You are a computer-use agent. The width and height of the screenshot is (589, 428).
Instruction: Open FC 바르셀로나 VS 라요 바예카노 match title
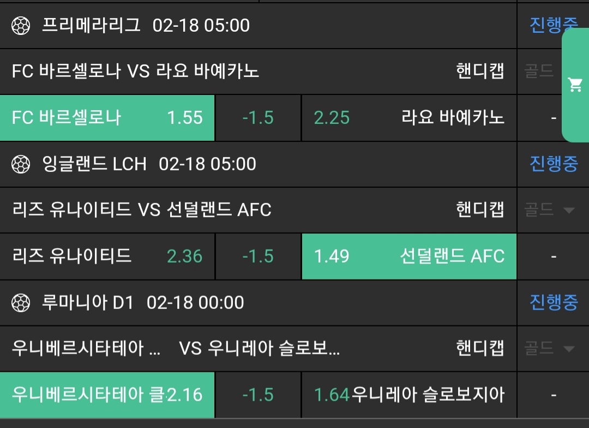pos(135,71)
